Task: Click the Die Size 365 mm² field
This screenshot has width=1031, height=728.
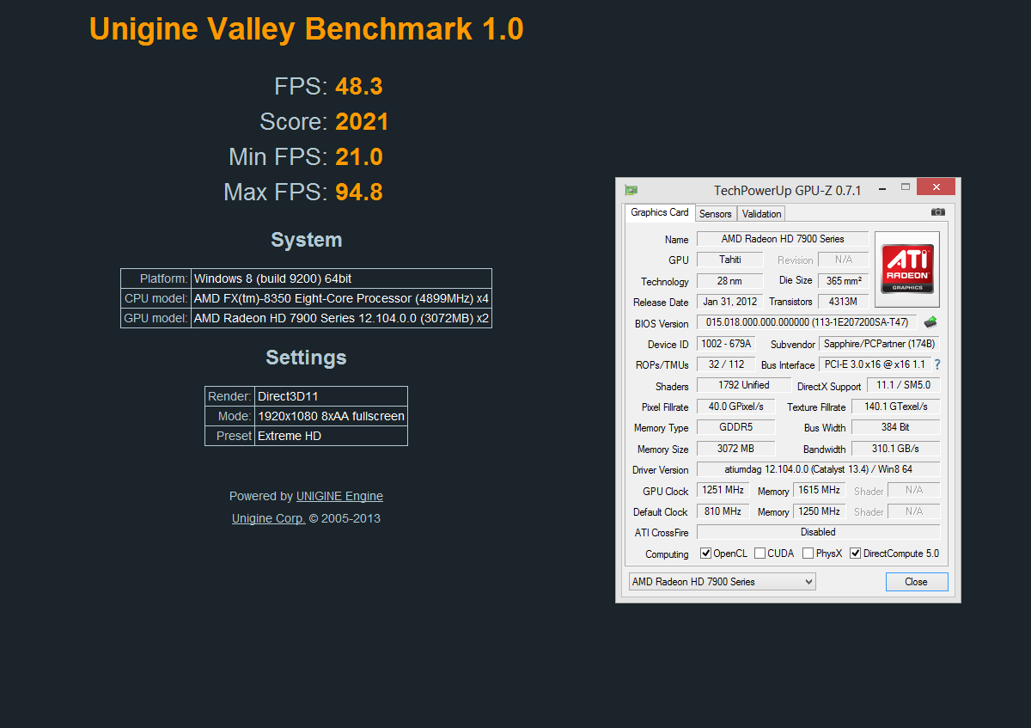Action: (x=843, y=280)
